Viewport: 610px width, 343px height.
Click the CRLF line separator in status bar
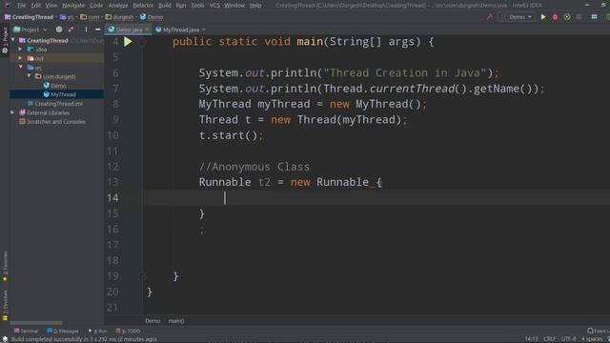pyautogui.click(x=549, y=339)
